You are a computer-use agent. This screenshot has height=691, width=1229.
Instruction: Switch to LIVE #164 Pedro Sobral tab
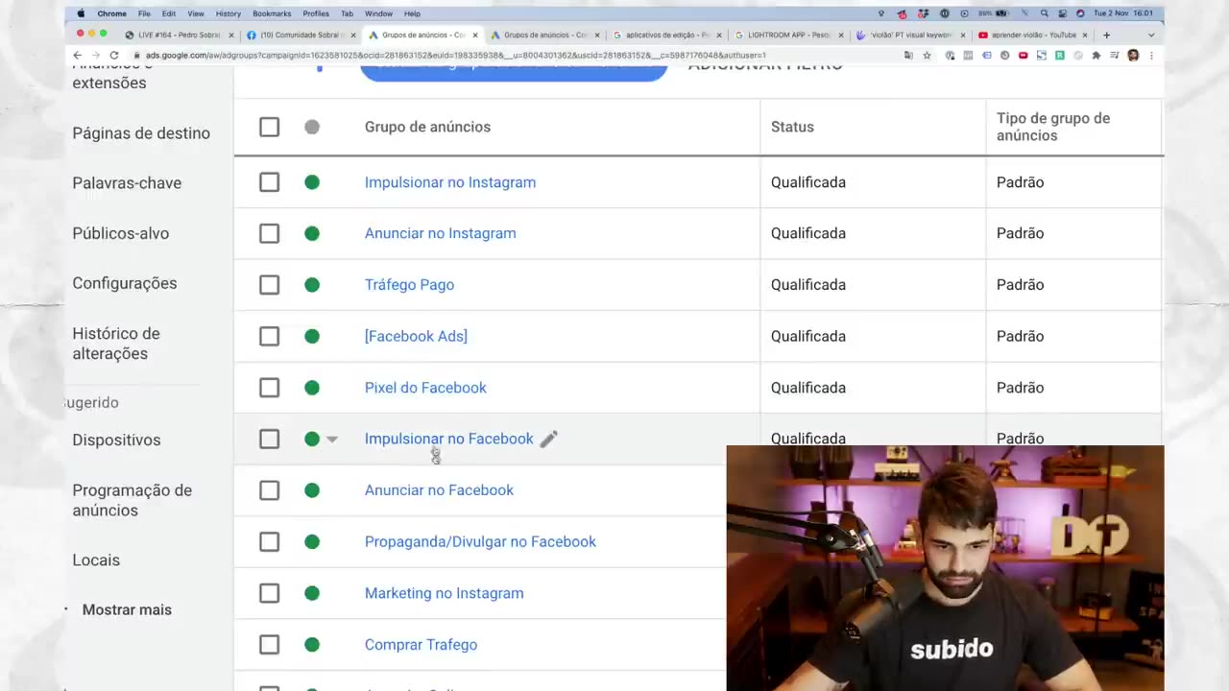(178, 36)
